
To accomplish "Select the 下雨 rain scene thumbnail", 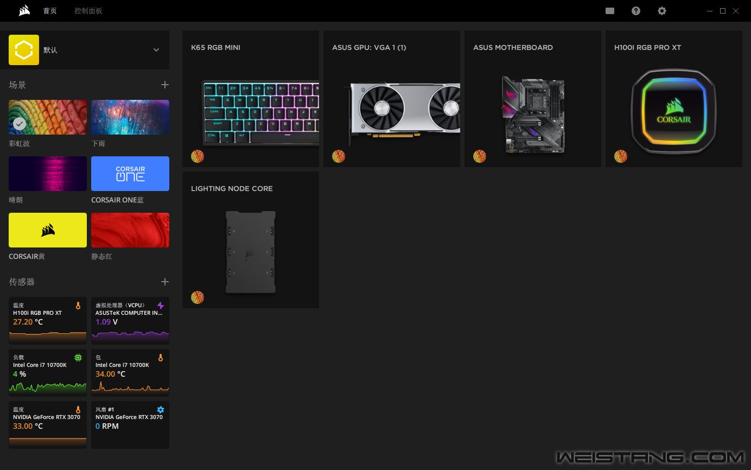I will (x=130, y=117).
